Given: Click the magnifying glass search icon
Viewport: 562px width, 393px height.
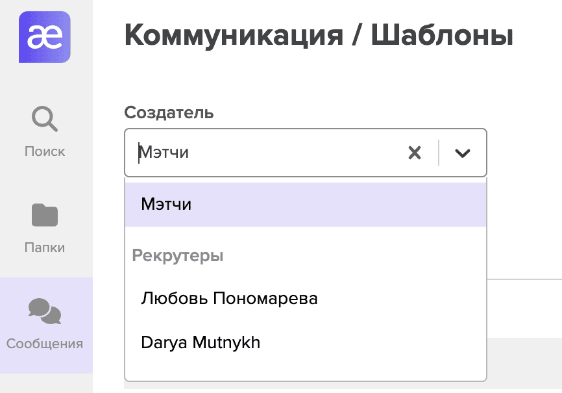Looking at the screenshot, I should pos(45,119).
